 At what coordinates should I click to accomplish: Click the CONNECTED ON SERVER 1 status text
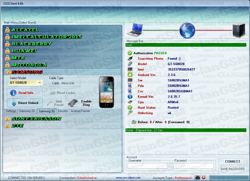[27, 178]
